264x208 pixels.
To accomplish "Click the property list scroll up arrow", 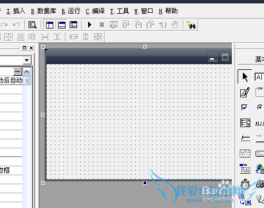I will point(27,72).
